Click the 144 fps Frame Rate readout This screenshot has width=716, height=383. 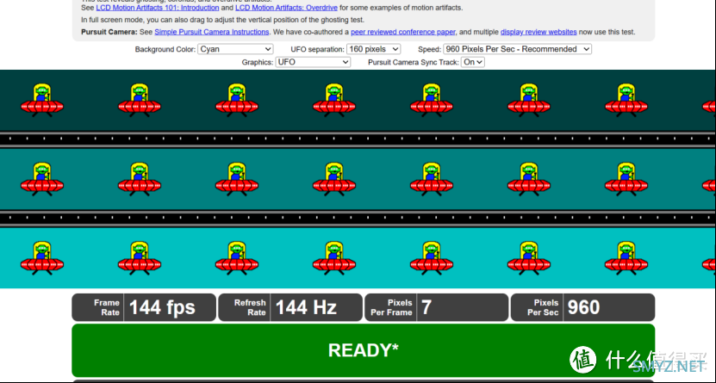(162, 307)
